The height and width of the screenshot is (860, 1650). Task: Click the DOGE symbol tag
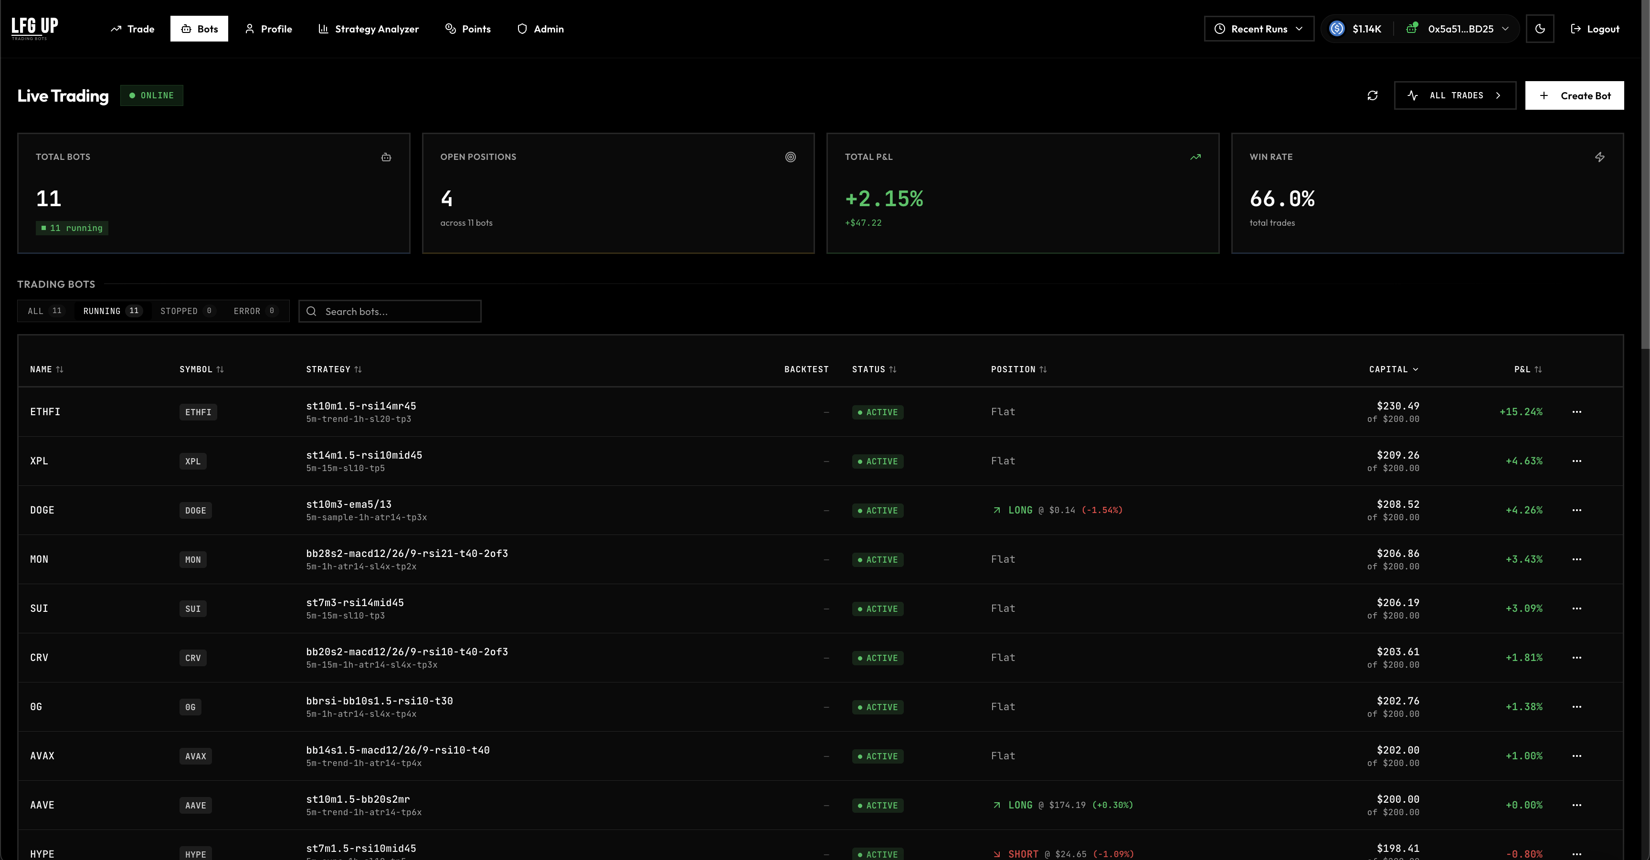195,510
